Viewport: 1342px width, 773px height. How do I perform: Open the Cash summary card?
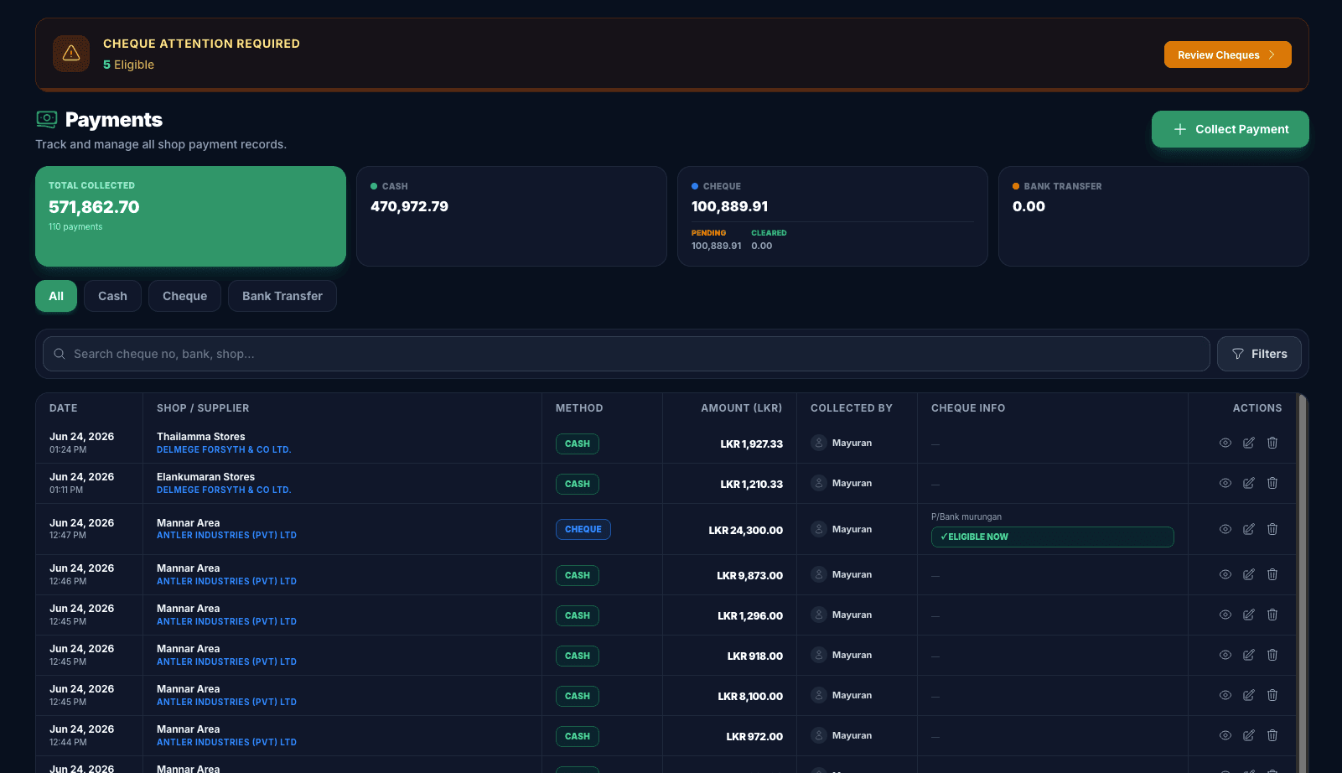(511, 216)
